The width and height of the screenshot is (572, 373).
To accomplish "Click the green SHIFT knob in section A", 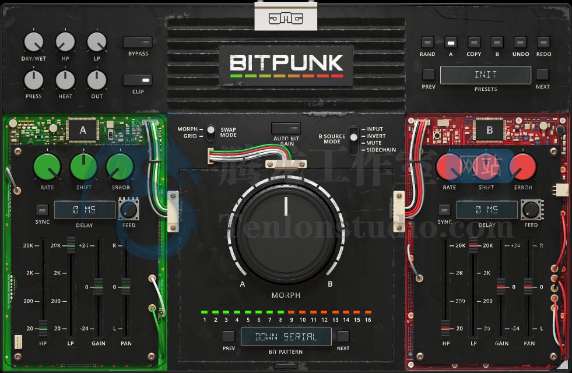I will click(83, 167).
